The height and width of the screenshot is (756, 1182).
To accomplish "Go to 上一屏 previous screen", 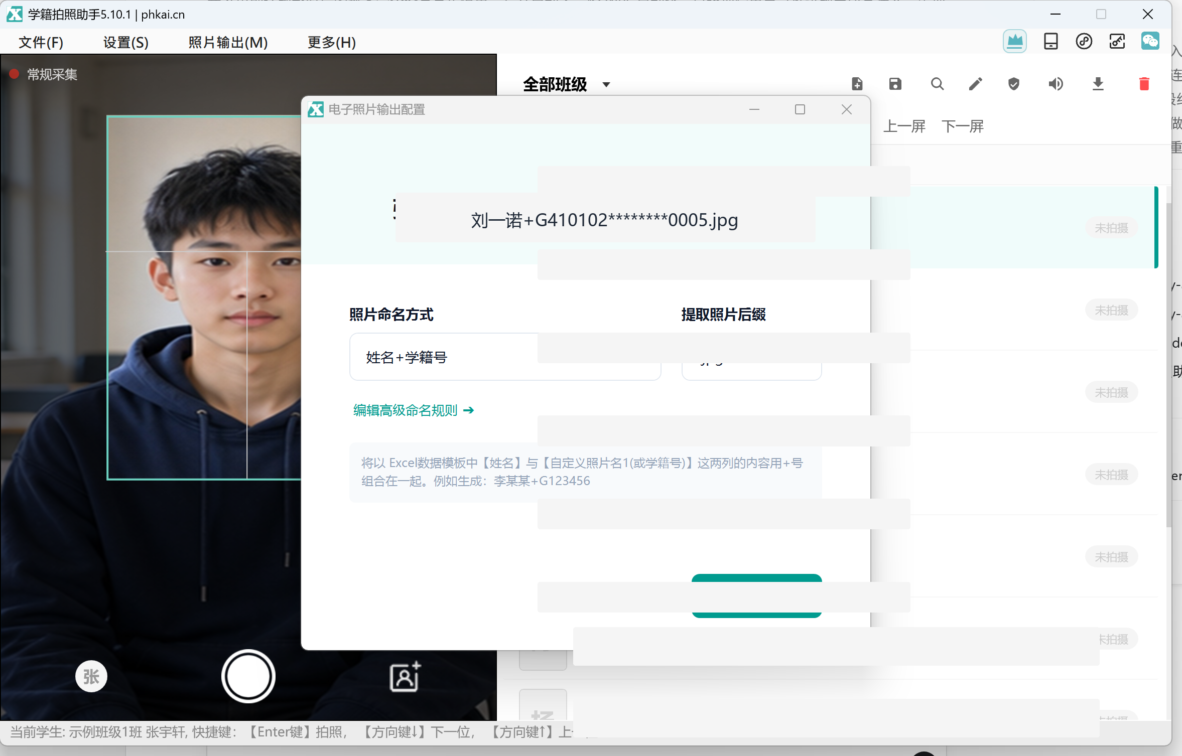I will coord(904,126).
